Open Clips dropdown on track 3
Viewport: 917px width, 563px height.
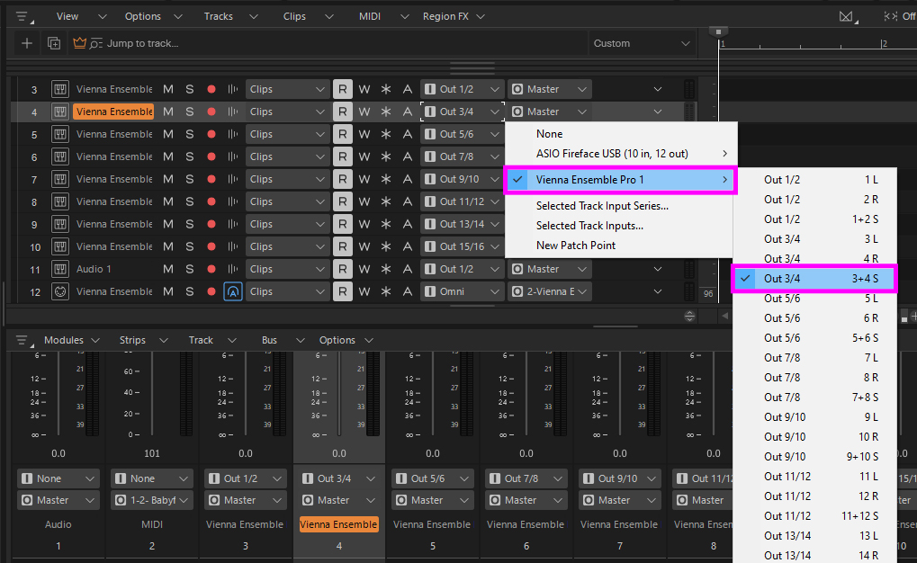coord(287,89)
